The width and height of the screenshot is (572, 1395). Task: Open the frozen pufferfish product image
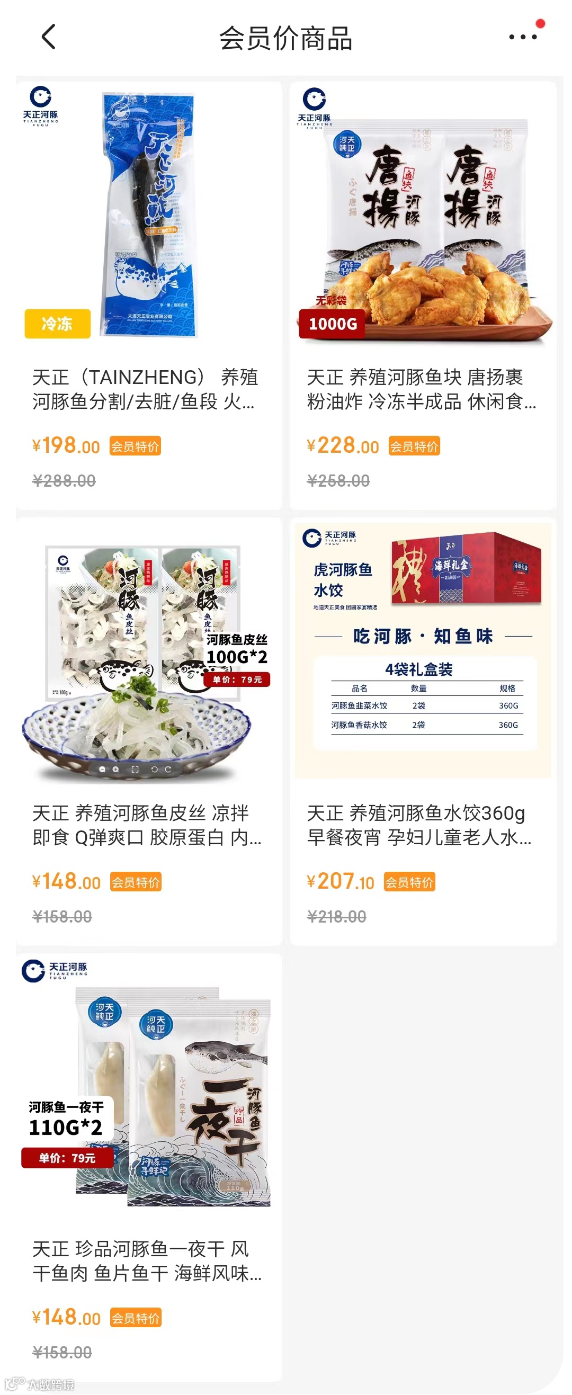click(x=149, y=216)
